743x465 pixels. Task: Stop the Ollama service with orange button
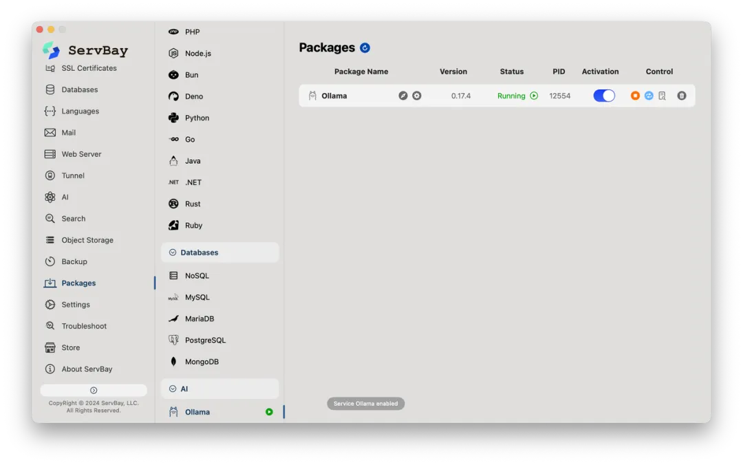pos(635,96)
